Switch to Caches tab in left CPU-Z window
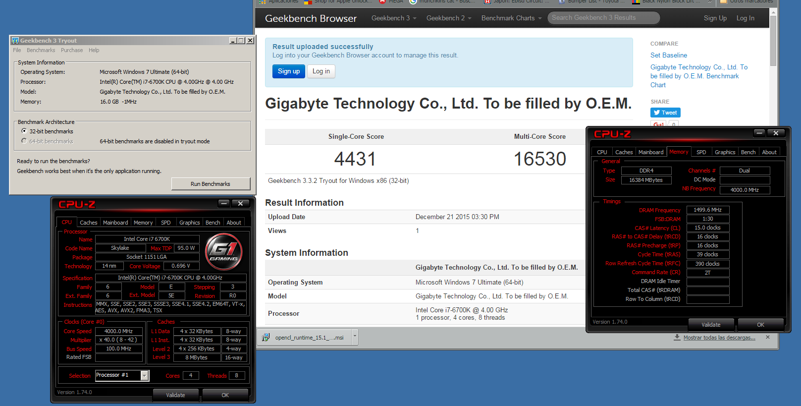 click(x=89, y=223)
